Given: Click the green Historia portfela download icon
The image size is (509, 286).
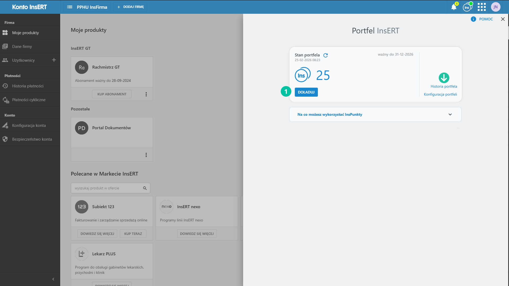Looking at the screenshot, I should click(444, 78).
